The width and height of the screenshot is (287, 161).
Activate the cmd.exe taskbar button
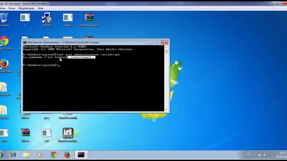pyautogui.click(x=81, y=155)
